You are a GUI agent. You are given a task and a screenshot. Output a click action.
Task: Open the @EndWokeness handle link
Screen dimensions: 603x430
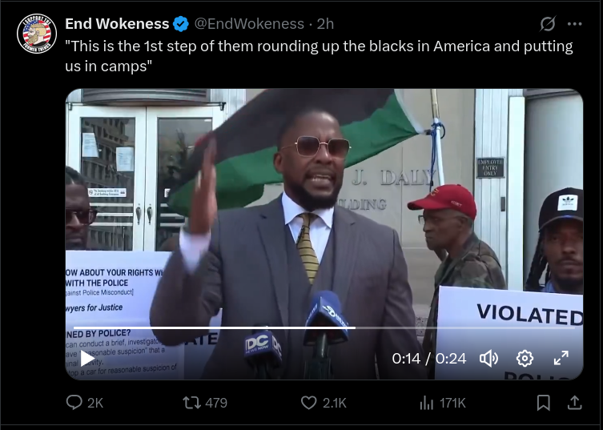249,24
